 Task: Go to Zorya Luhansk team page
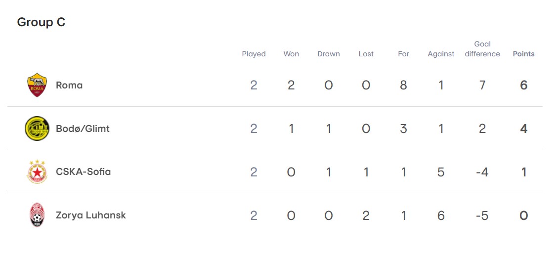[91, 215]
